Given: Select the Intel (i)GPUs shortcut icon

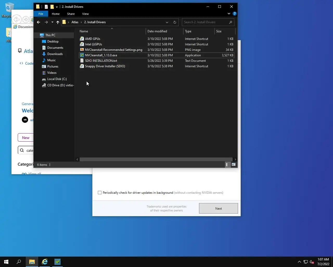Looking at the screenshot, I should [x=82, y=44].
